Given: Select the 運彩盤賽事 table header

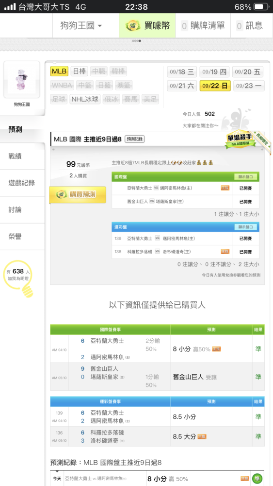Looking at the screenshot, I should pyautogui.click(x=111, y=401).
